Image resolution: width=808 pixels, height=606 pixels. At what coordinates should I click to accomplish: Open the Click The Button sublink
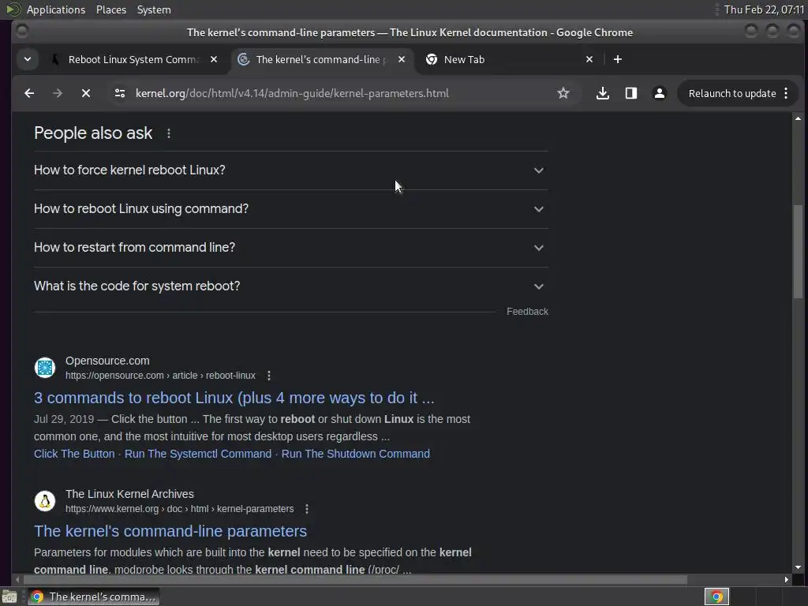(x=74, y=454)
